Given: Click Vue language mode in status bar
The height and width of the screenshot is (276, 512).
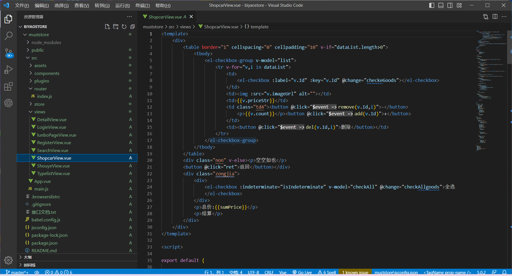Looking at the screenshot, I should [283, 272].
